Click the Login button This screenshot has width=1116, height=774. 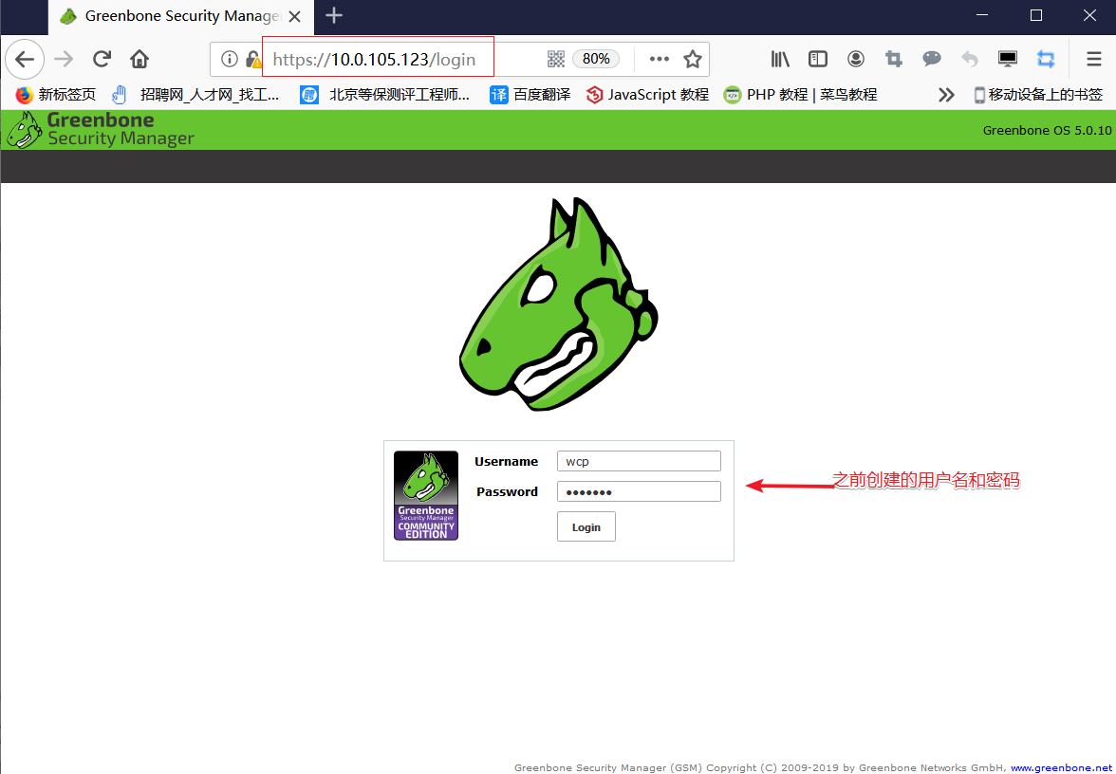coord(586,527)
